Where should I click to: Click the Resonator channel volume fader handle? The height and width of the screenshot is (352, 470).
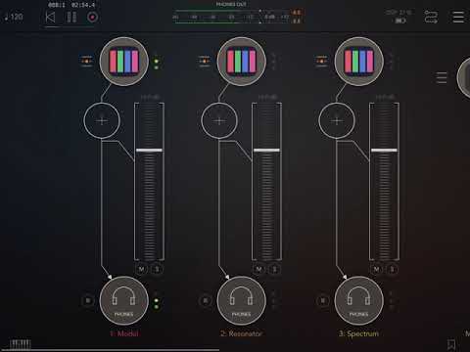266,151
